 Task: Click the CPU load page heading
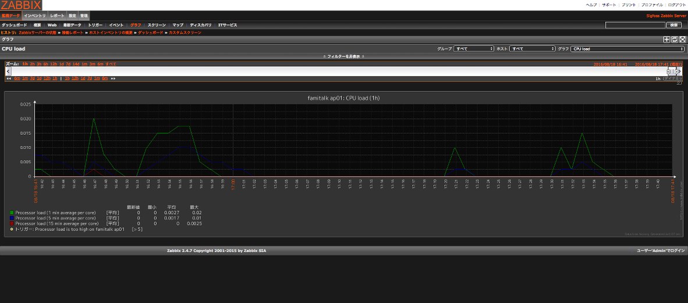(x=13, y=49)
